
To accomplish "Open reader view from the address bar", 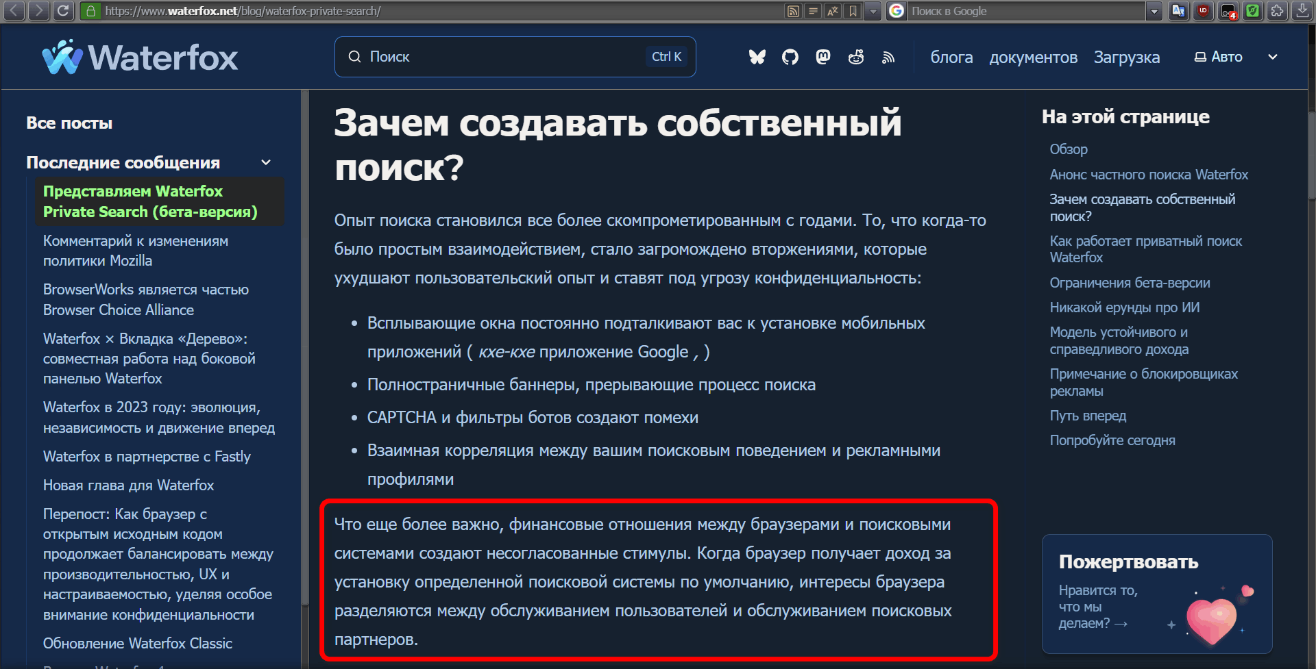I will (x=813, y=11).
